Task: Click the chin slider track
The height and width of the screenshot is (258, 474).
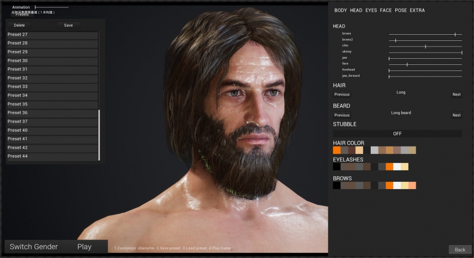Action: point(425,46)
